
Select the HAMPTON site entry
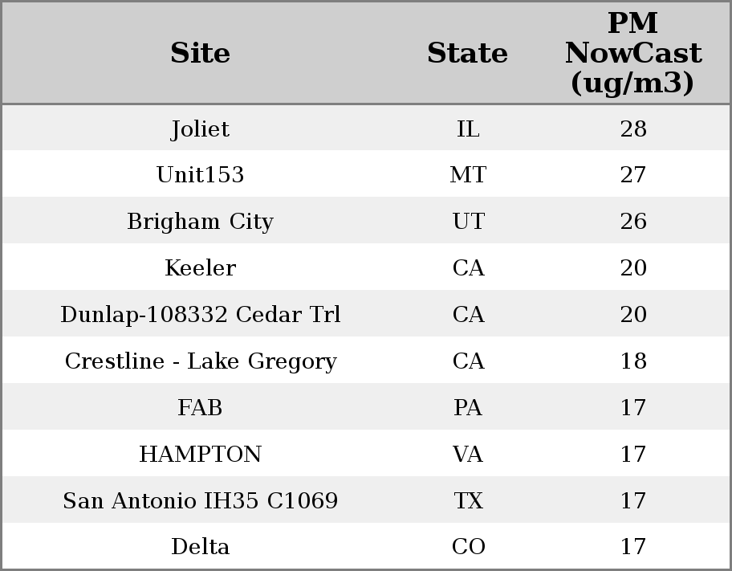click(x=201, y=455)
